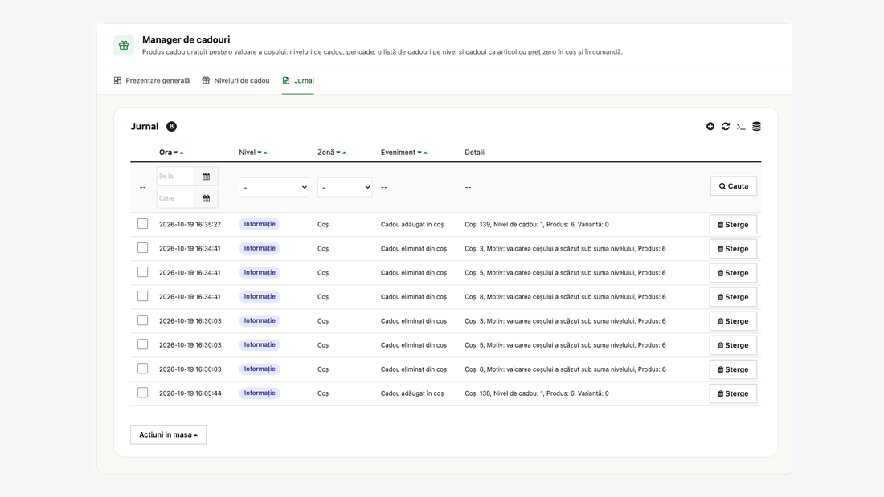Select the row Coș: 3 at 16:30:03
The height and width of the screenshot is (497, 884).
click(142, 320)
